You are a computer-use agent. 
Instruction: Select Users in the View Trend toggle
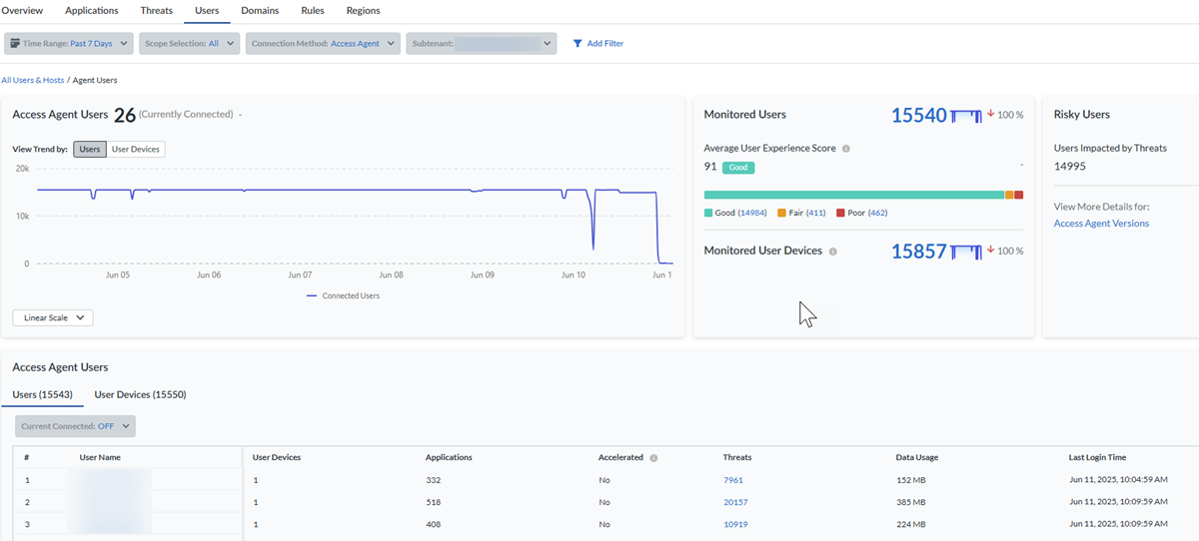tap(90, 149)
